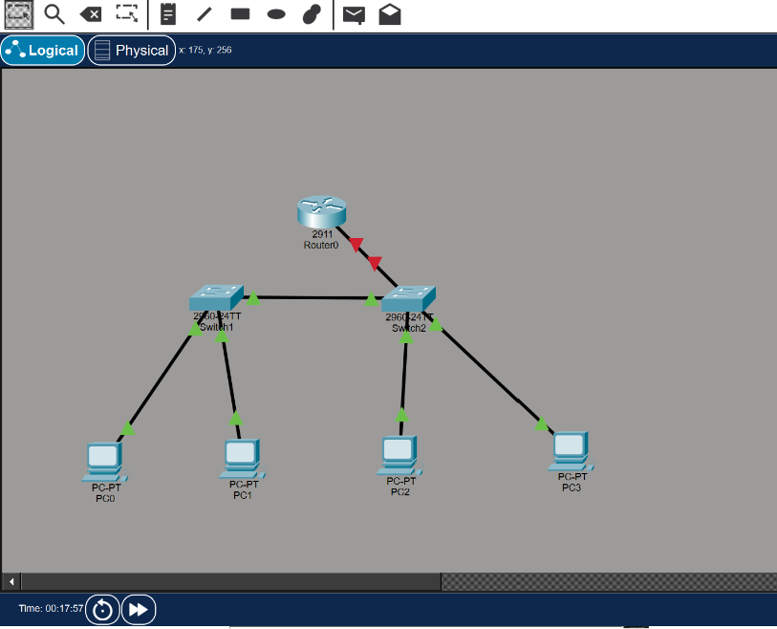Image resolution: width=777 pixels, height=629 pixels.
Task: Click the 2911 Router0 device
Action: click(322, 212)
